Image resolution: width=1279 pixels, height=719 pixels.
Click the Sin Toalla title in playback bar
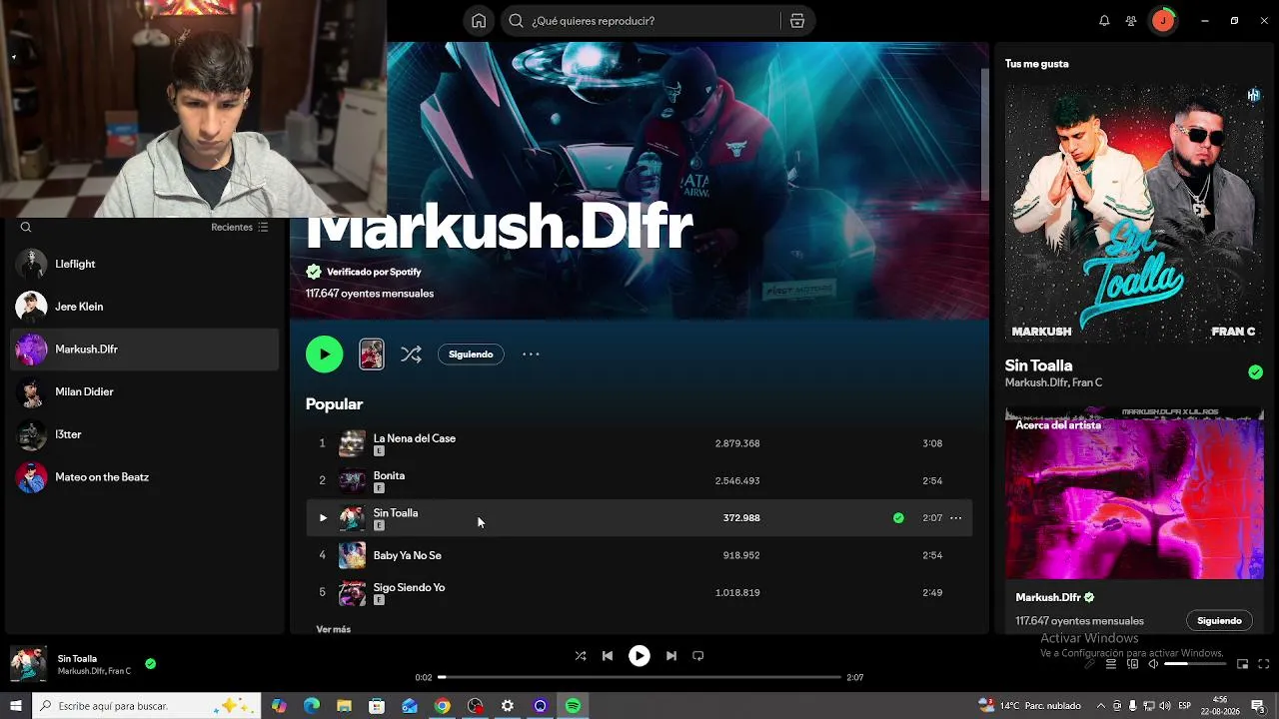[77, 659]
